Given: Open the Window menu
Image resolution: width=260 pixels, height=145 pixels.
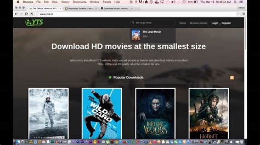Looking at the screenshot, I should 95,2.
